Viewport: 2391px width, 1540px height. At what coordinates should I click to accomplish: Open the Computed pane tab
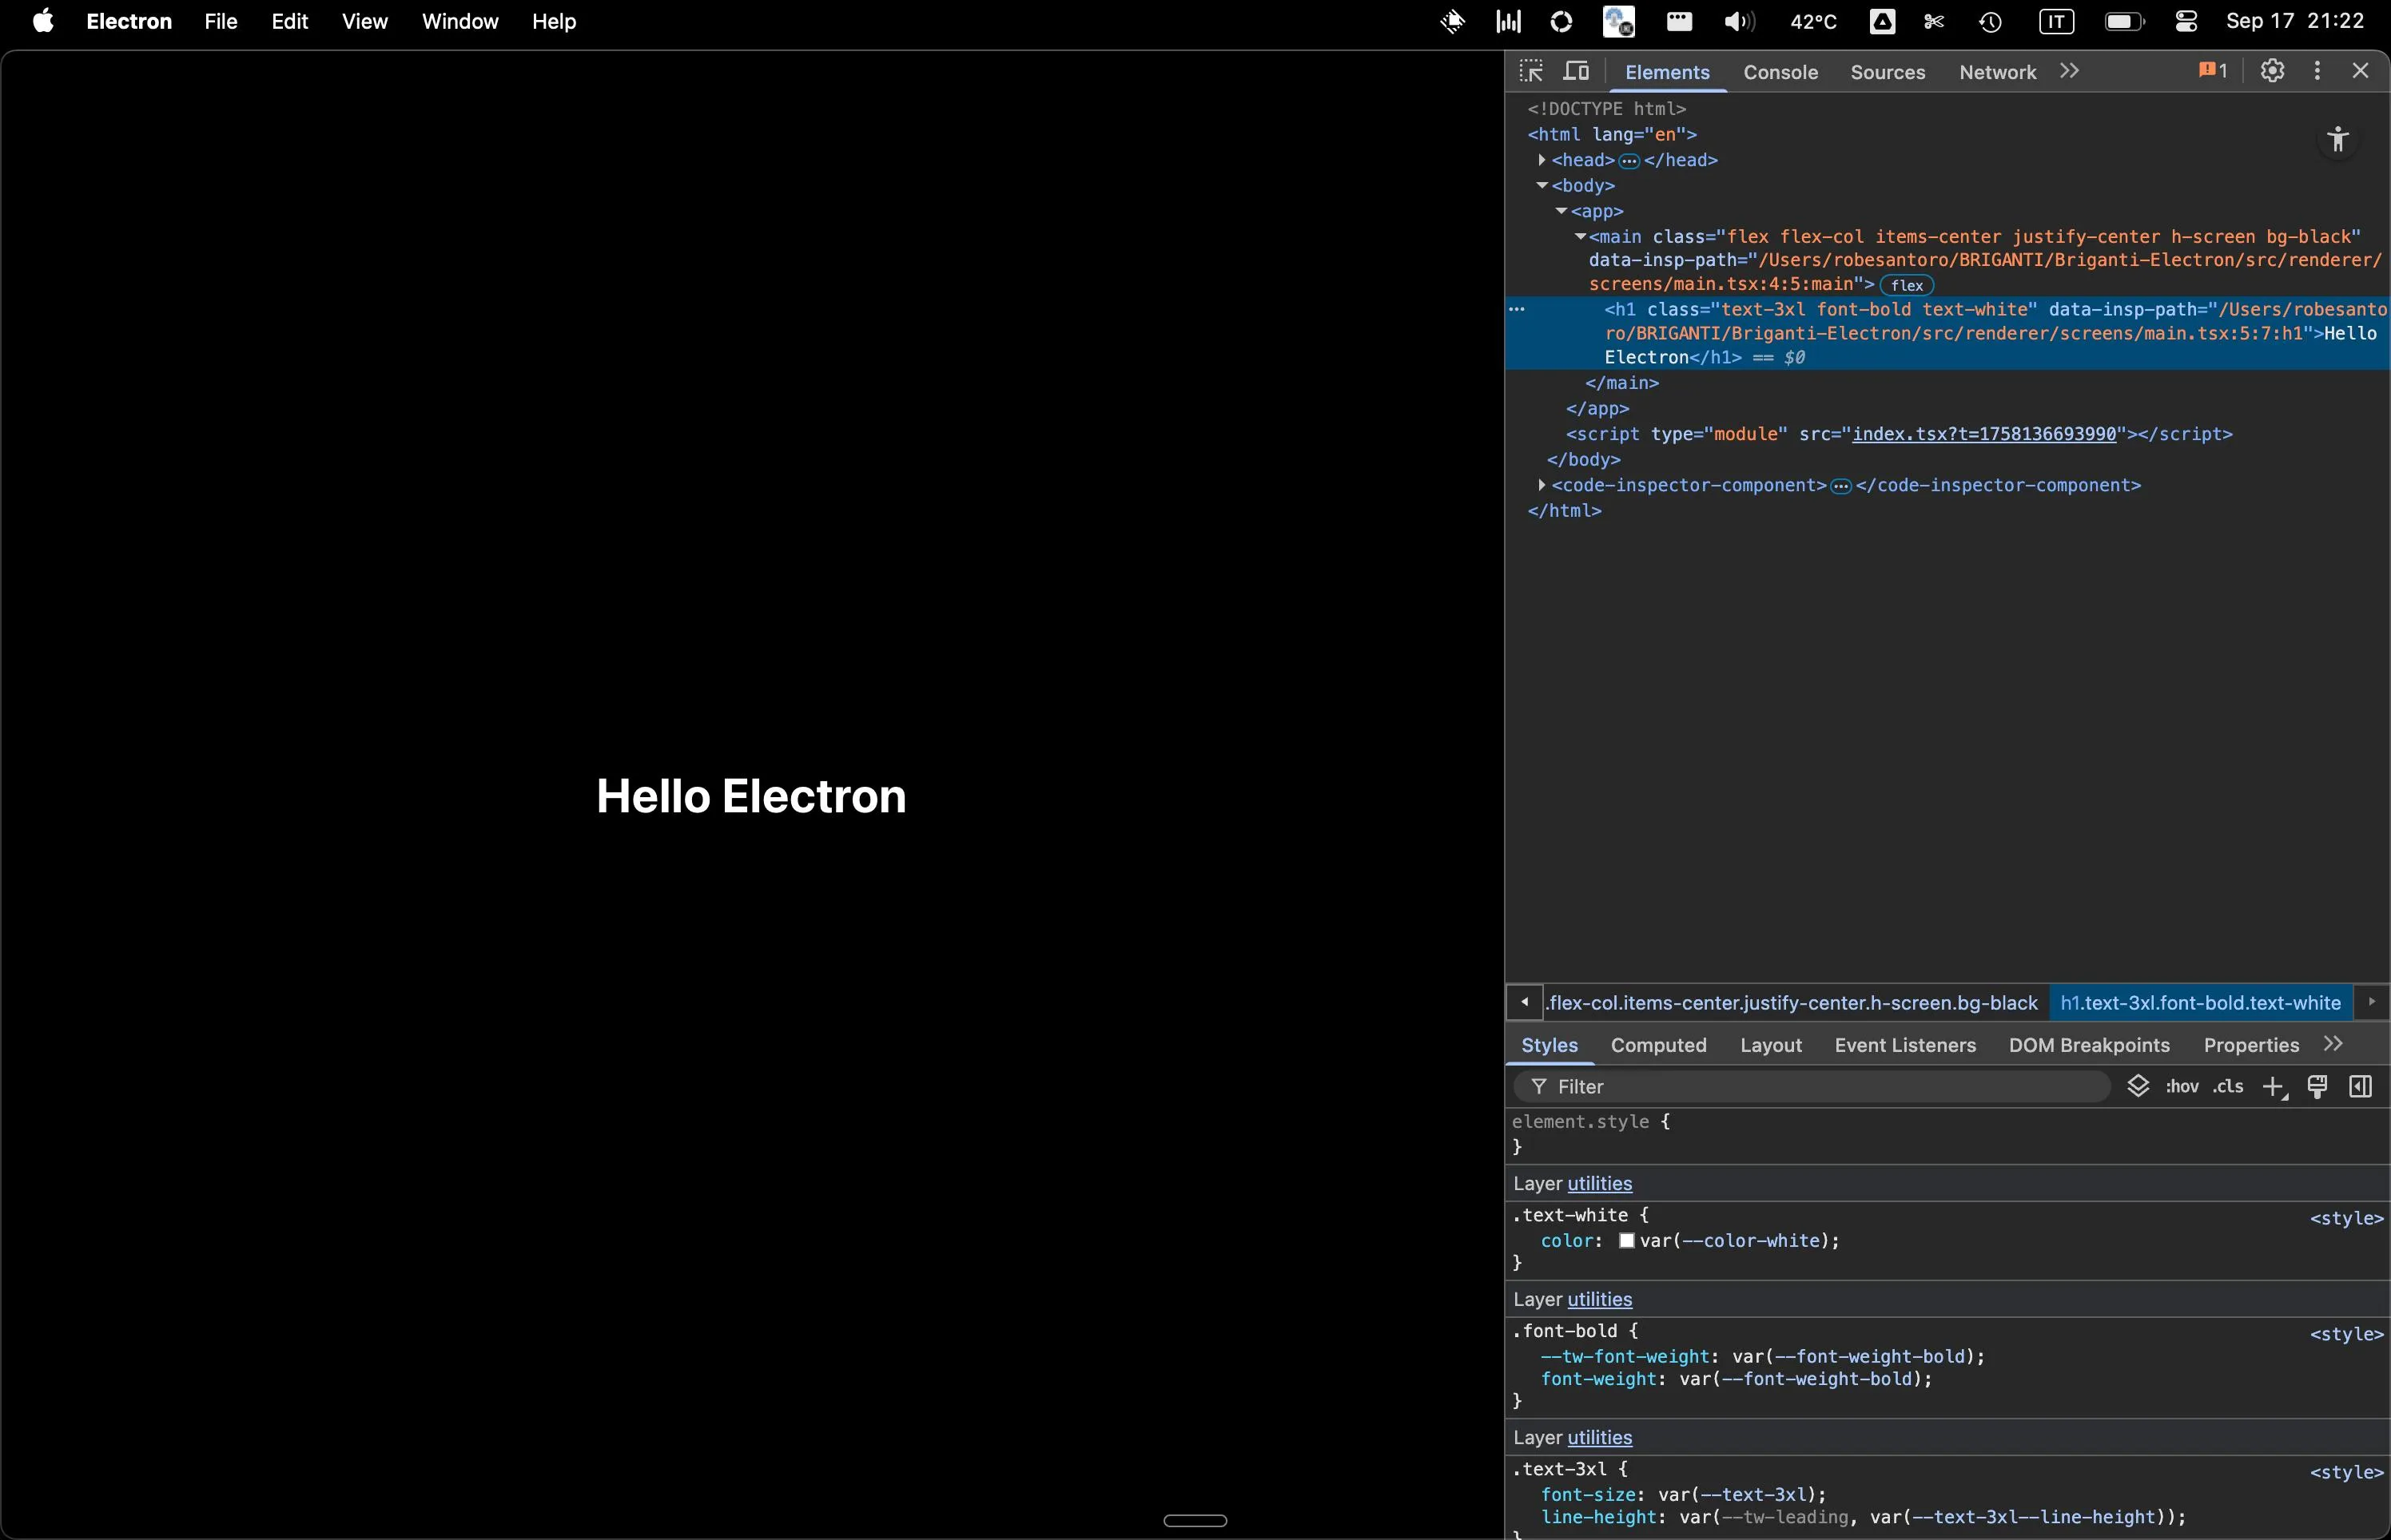(x=1657, y=1045)
